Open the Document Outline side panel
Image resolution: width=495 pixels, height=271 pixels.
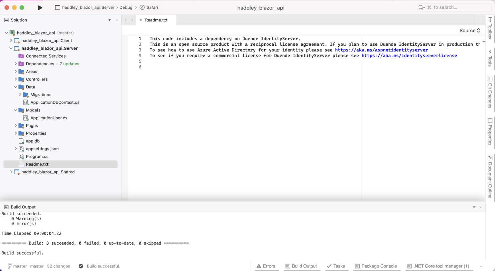(x=490, y=177)
